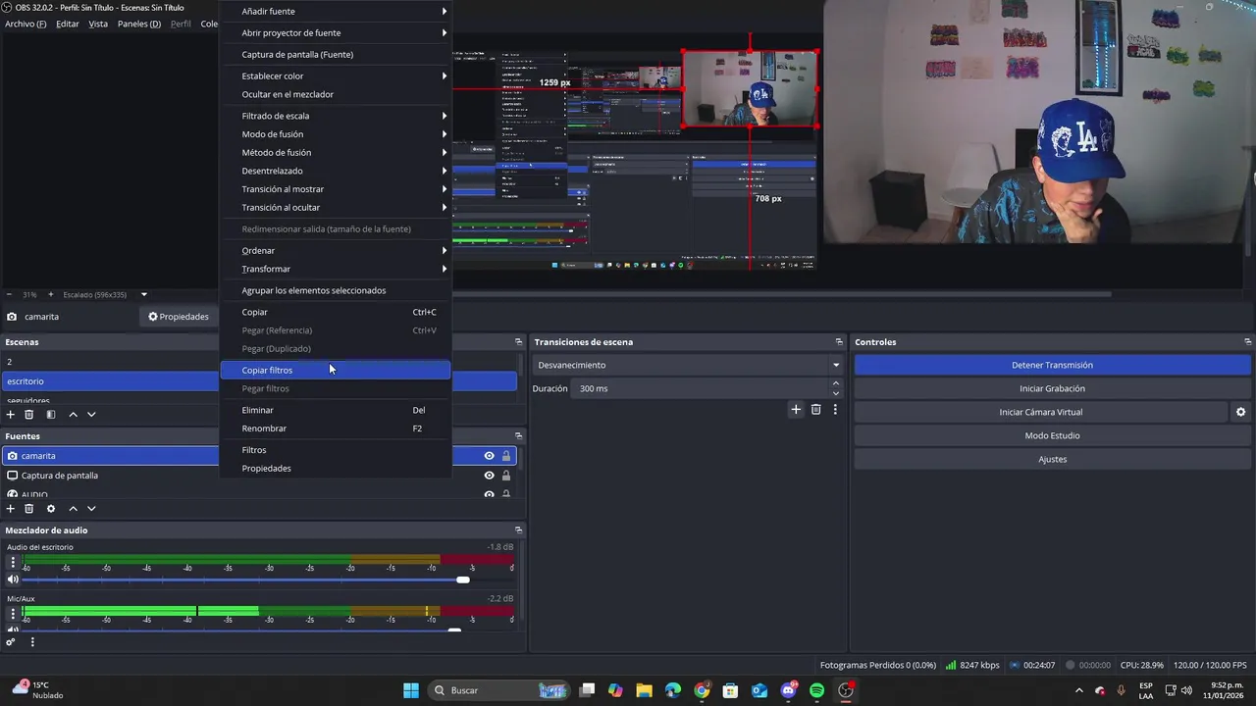
Task: Toggle visibility eye of camarita source
Action: click(489, 456)
